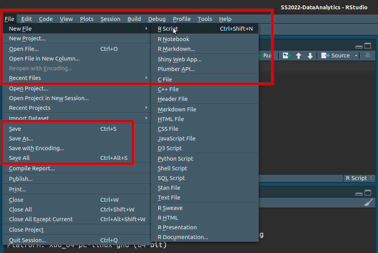Choose Shiny Web App option

pyautogui.click(x=179, y=59)
